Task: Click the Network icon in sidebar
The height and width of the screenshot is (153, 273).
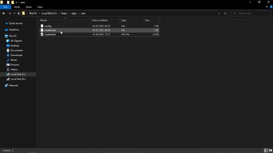Action: point(6,85)
